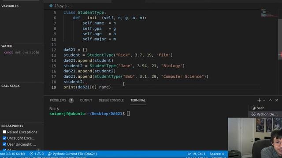Click the webcam overlay thumbnail

click(255, 138)
